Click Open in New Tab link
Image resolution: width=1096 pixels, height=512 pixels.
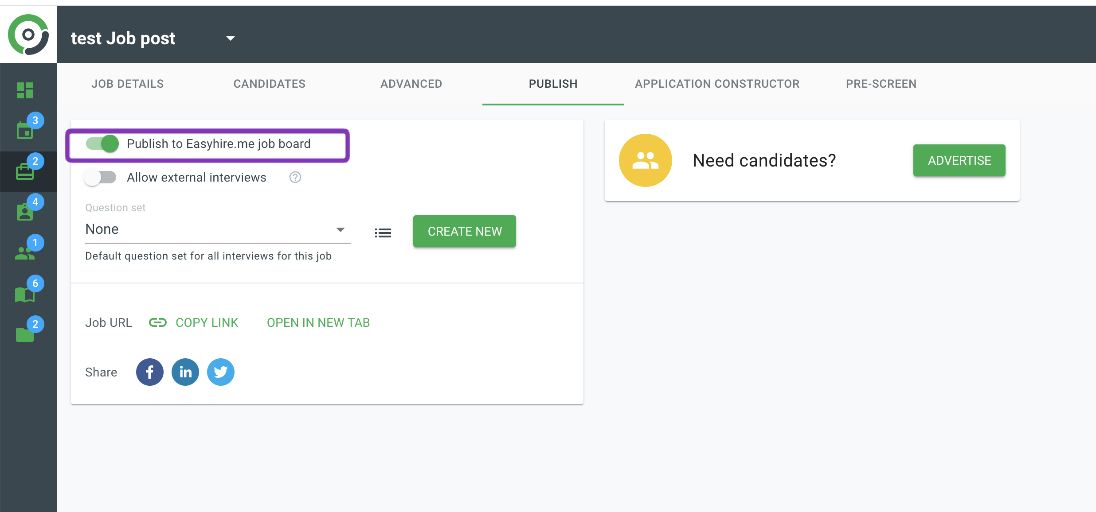318,322
